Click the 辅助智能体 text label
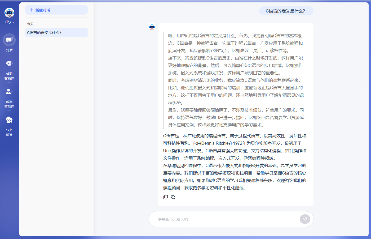This screenshot has height=239, width=371. click(x=9, y=76)
